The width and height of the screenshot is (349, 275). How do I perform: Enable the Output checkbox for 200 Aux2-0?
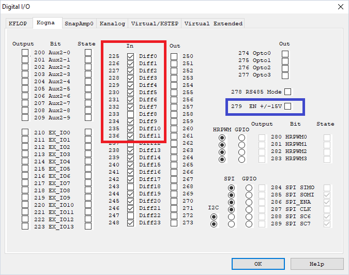(25, 53)
